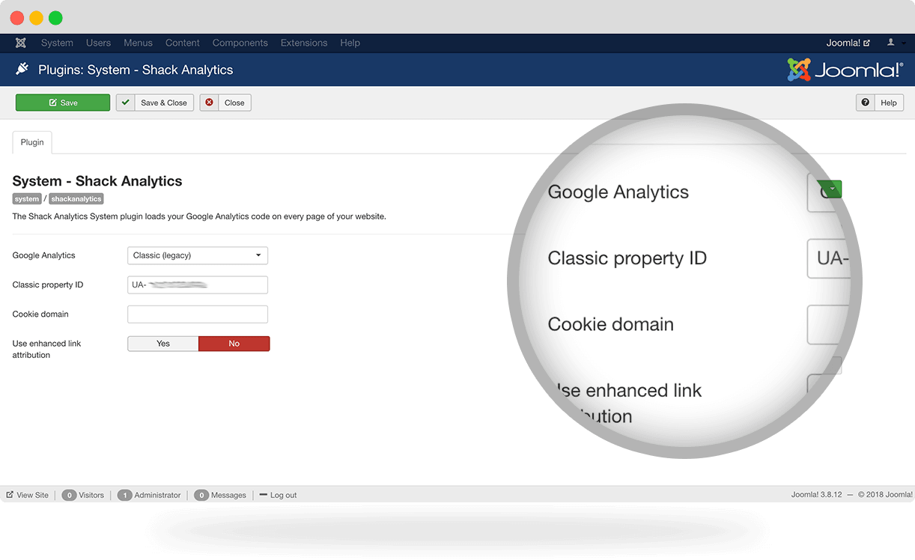The image size is (915, 560).
Task: Click the large Joomla! brand logo
Action: (845, 70)
